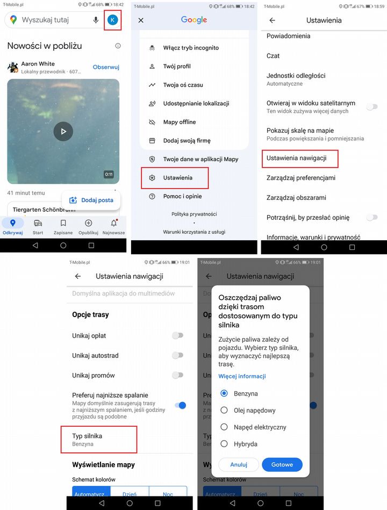Enable Potrząśnij, by przesłać opinię switch

coord(372,217)
